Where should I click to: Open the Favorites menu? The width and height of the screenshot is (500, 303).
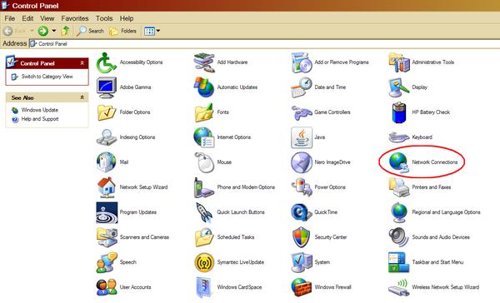click(x=75, y=18)
